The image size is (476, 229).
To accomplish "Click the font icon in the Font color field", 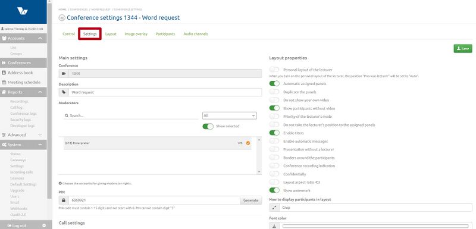I will click(274, 226).
